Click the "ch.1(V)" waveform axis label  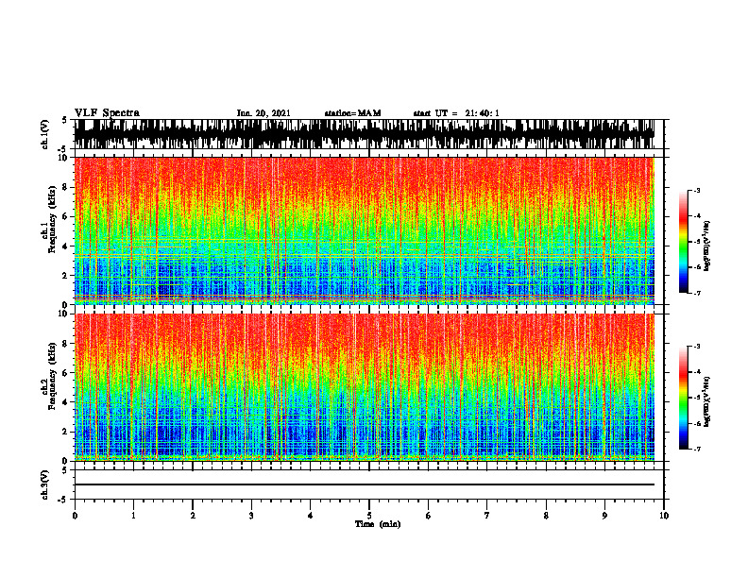click(x=45, y=134)
